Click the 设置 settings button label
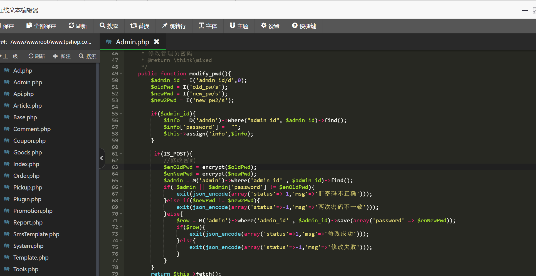This screenshot has width=536, height=276. pos(274,26)
